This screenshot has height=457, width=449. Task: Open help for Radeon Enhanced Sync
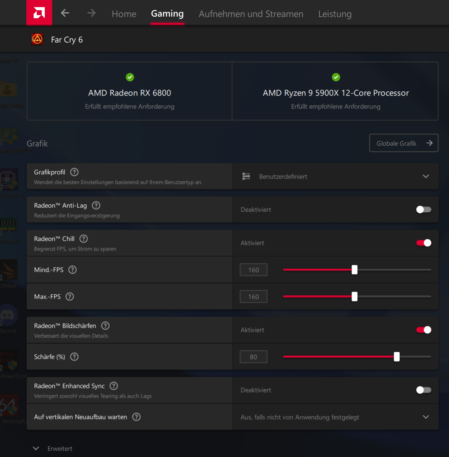point(114,386)
